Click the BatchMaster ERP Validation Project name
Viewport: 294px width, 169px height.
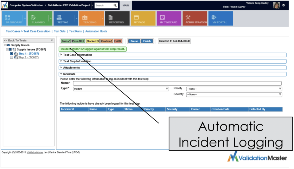pos(69,5)
